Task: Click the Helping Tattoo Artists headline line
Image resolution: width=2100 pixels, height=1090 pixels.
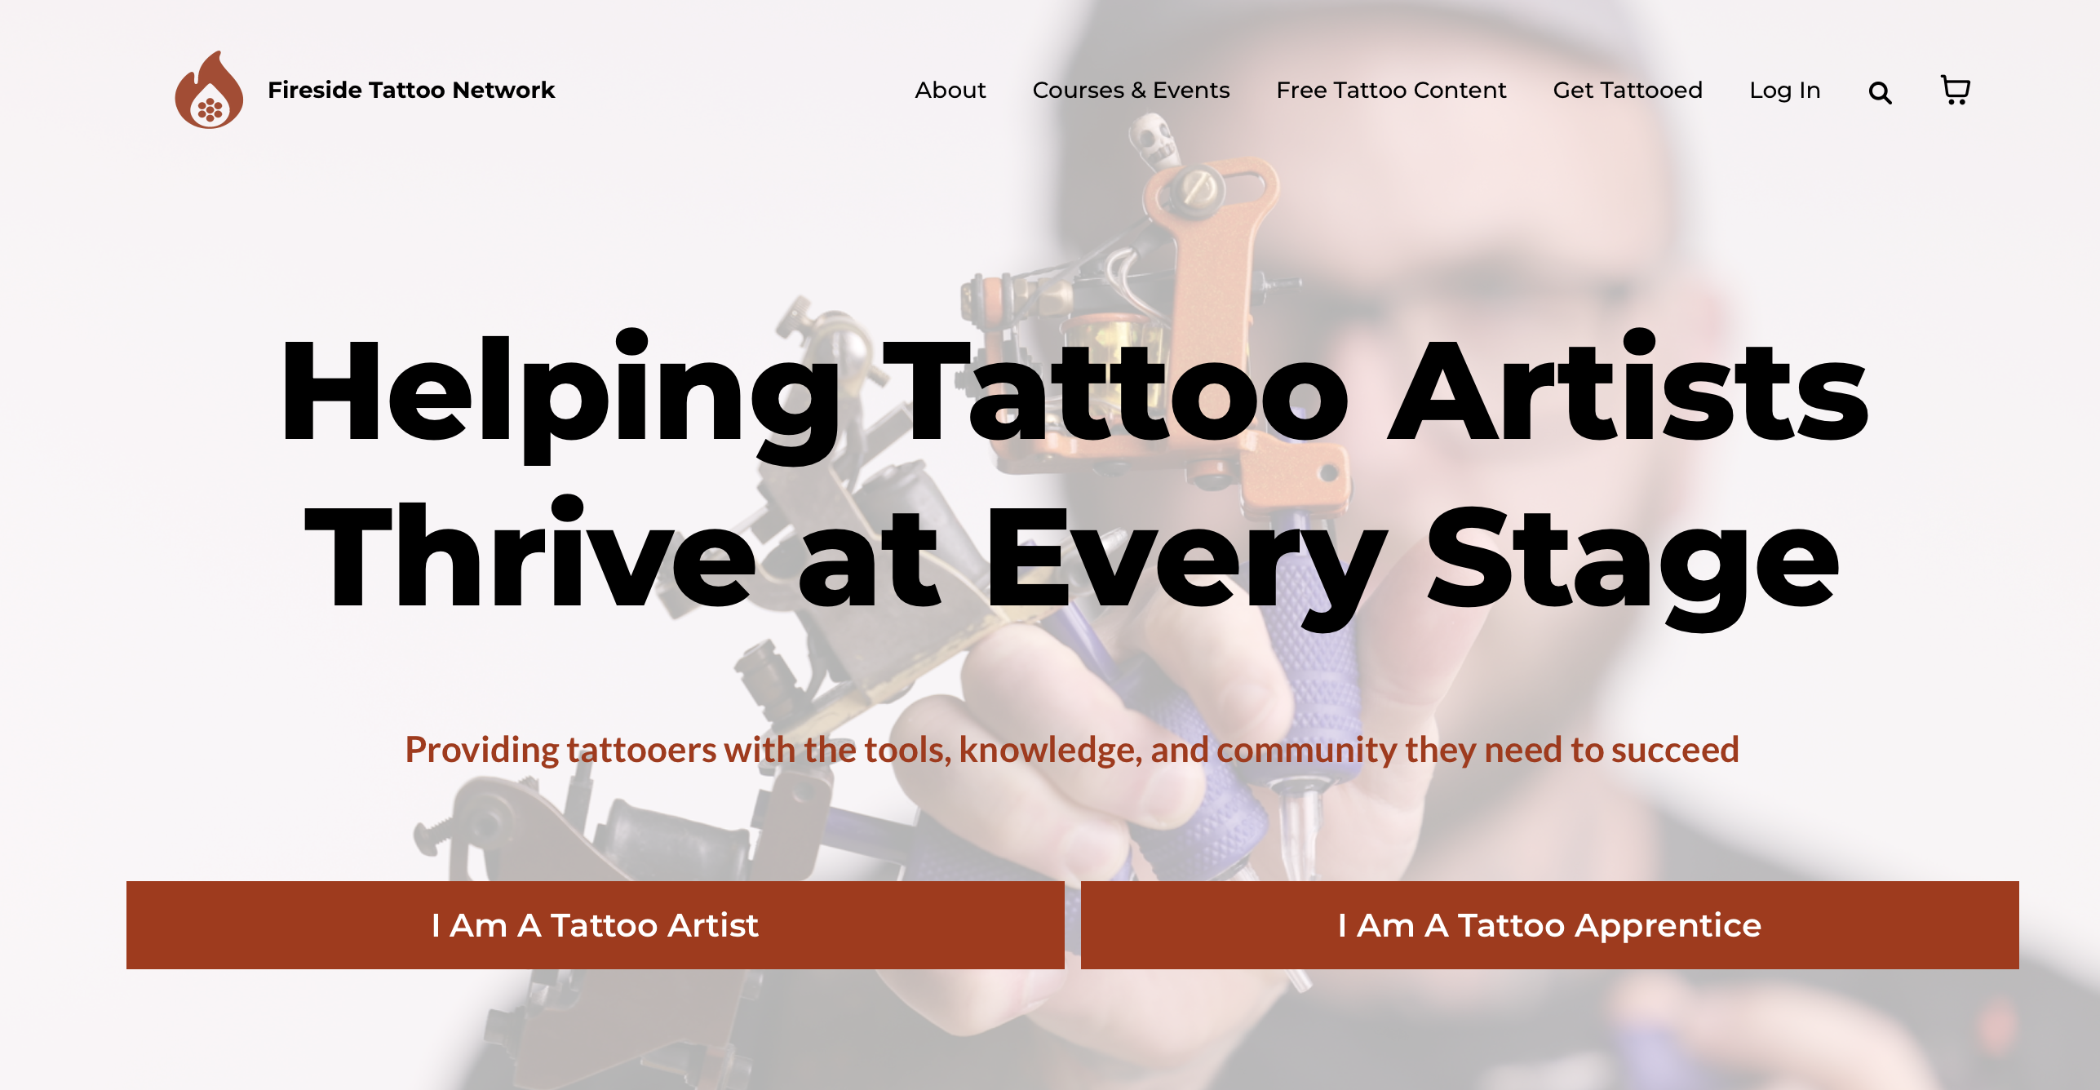Action: (x=1074, y=396)
